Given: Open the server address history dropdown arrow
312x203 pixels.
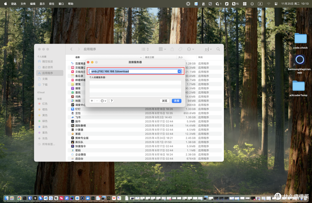Looking at the screenshot, I should (x=179, y=71).
